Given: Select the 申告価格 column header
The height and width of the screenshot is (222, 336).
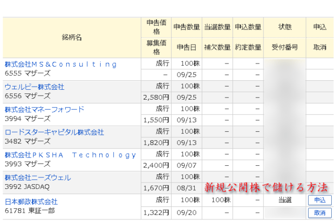Looking at the screenshot, I should tap(156, 27).
